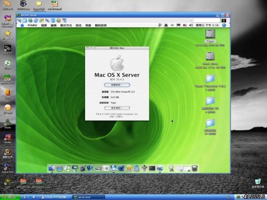Click the US flag input menu icon
This screenshot has height=200, width=267.
(184, 25)
